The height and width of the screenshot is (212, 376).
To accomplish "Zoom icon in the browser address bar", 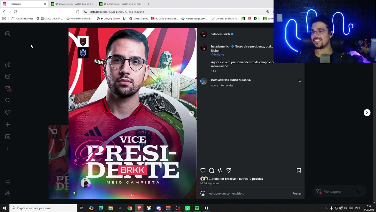I will click(x=268, y=12).
